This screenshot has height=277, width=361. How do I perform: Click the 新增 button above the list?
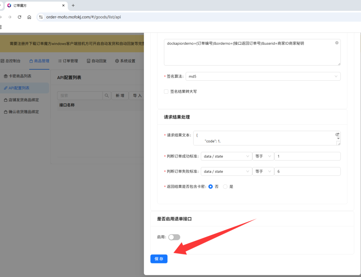120,96
